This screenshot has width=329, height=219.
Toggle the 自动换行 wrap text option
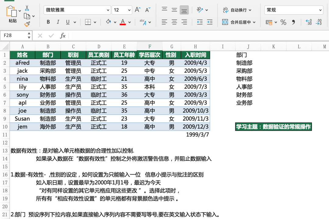pos(237,10)
